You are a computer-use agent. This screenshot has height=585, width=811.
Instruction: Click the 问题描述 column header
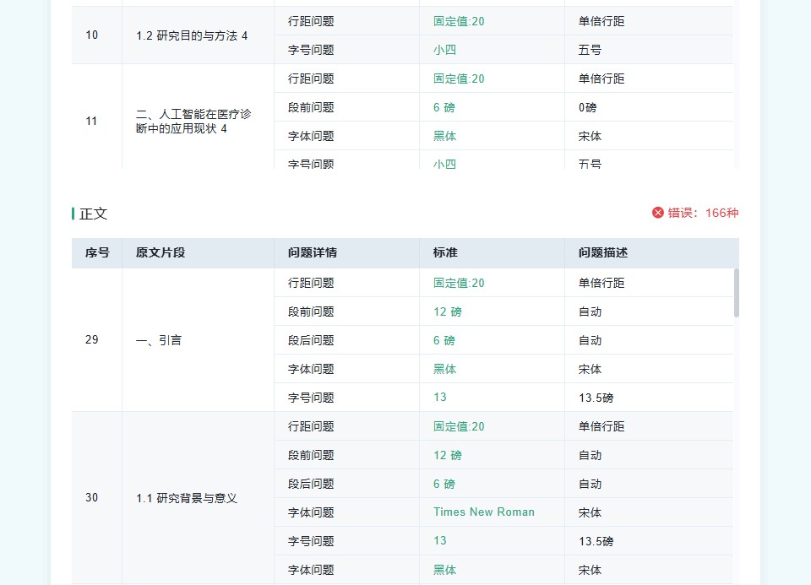pos(603,252)
